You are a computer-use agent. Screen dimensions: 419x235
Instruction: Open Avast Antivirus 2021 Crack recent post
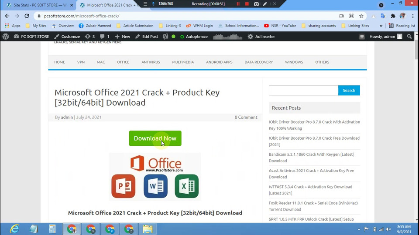(311, 174)
